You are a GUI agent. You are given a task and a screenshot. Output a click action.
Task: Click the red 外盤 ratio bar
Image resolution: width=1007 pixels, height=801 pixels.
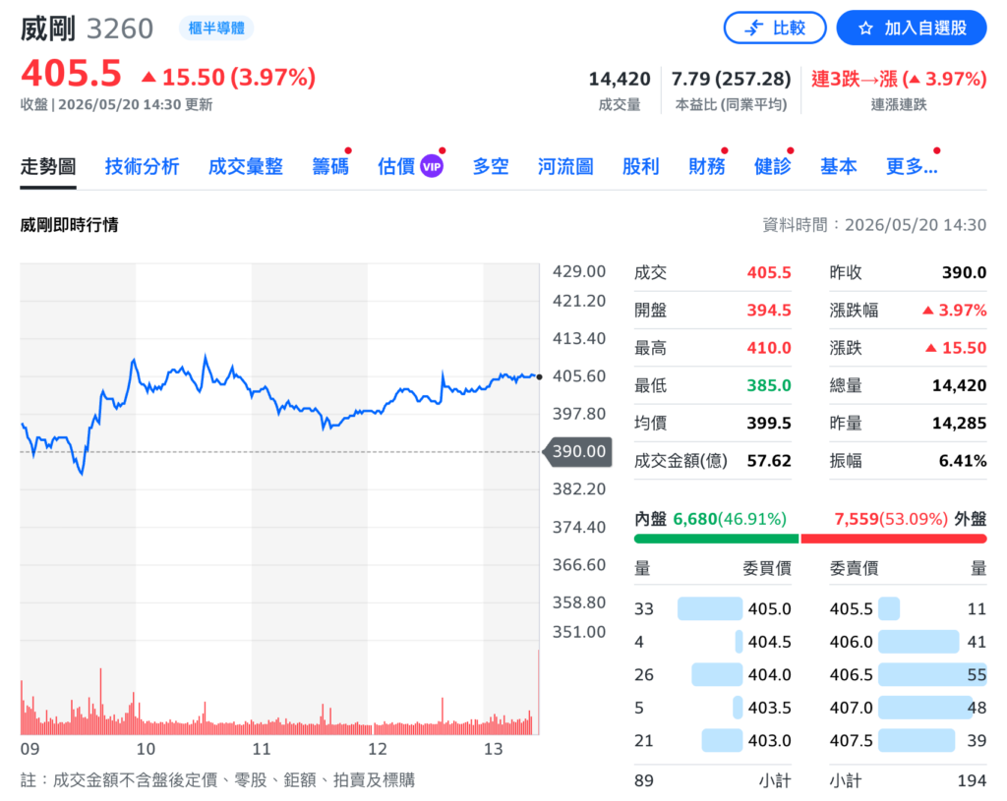[894, 540]
